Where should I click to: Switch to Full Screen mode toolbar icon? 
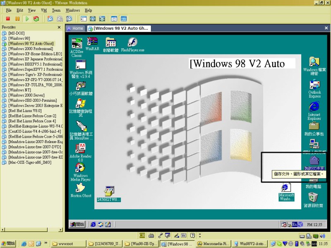click(x=102, y=19)
